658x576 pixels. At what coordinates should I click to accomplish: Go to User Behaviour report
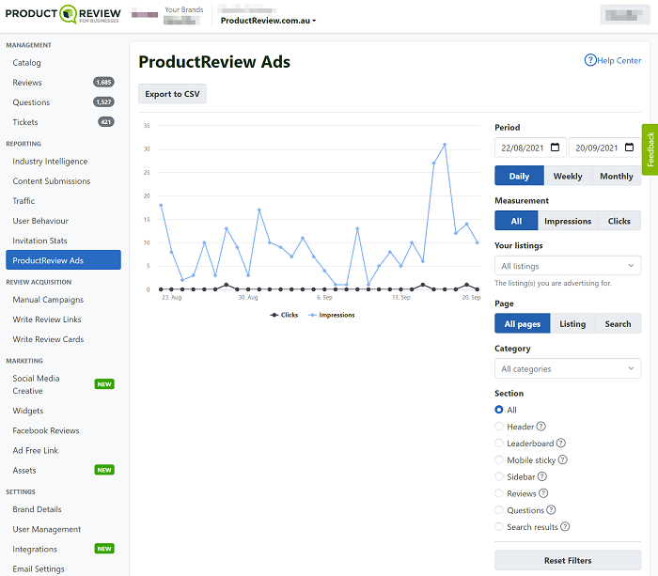click(63, 221)
